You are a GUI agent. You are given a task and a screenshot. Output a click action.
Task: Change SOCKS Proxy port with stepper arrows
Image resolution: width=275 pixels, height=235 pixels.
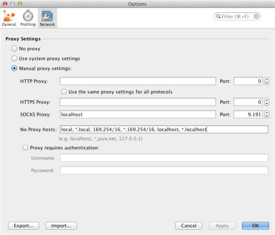pyautogui.click(x=267, y=114)
